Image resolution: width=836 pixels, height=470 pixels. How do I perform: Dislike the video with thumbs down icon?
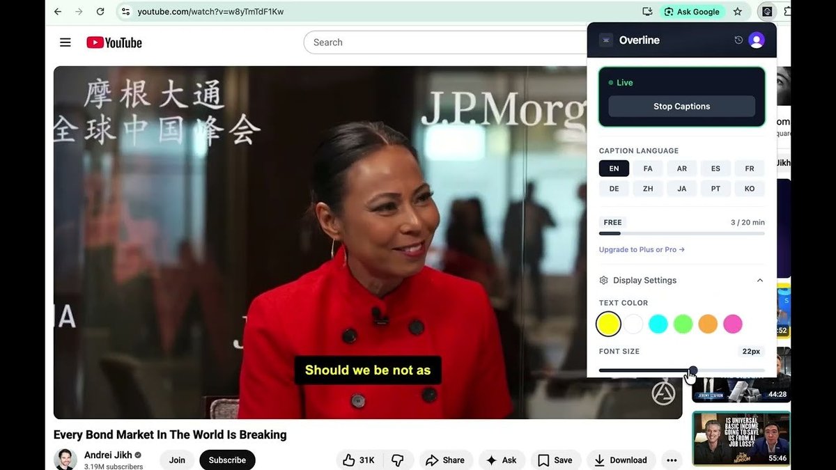click(398, 460)
